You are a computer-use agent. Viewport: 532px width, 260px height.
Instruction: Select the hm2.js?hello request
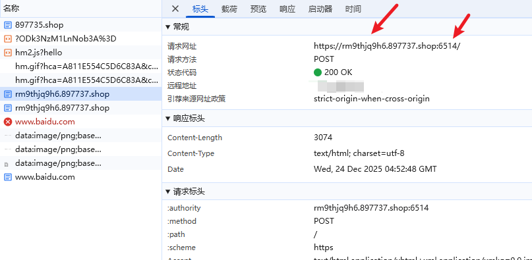[80, 53]
